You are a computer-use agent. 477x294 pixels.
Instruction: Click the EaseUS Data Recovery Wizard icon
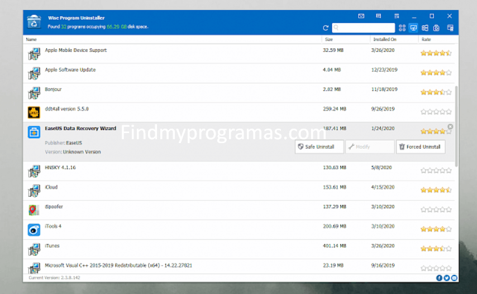point(34,133)
